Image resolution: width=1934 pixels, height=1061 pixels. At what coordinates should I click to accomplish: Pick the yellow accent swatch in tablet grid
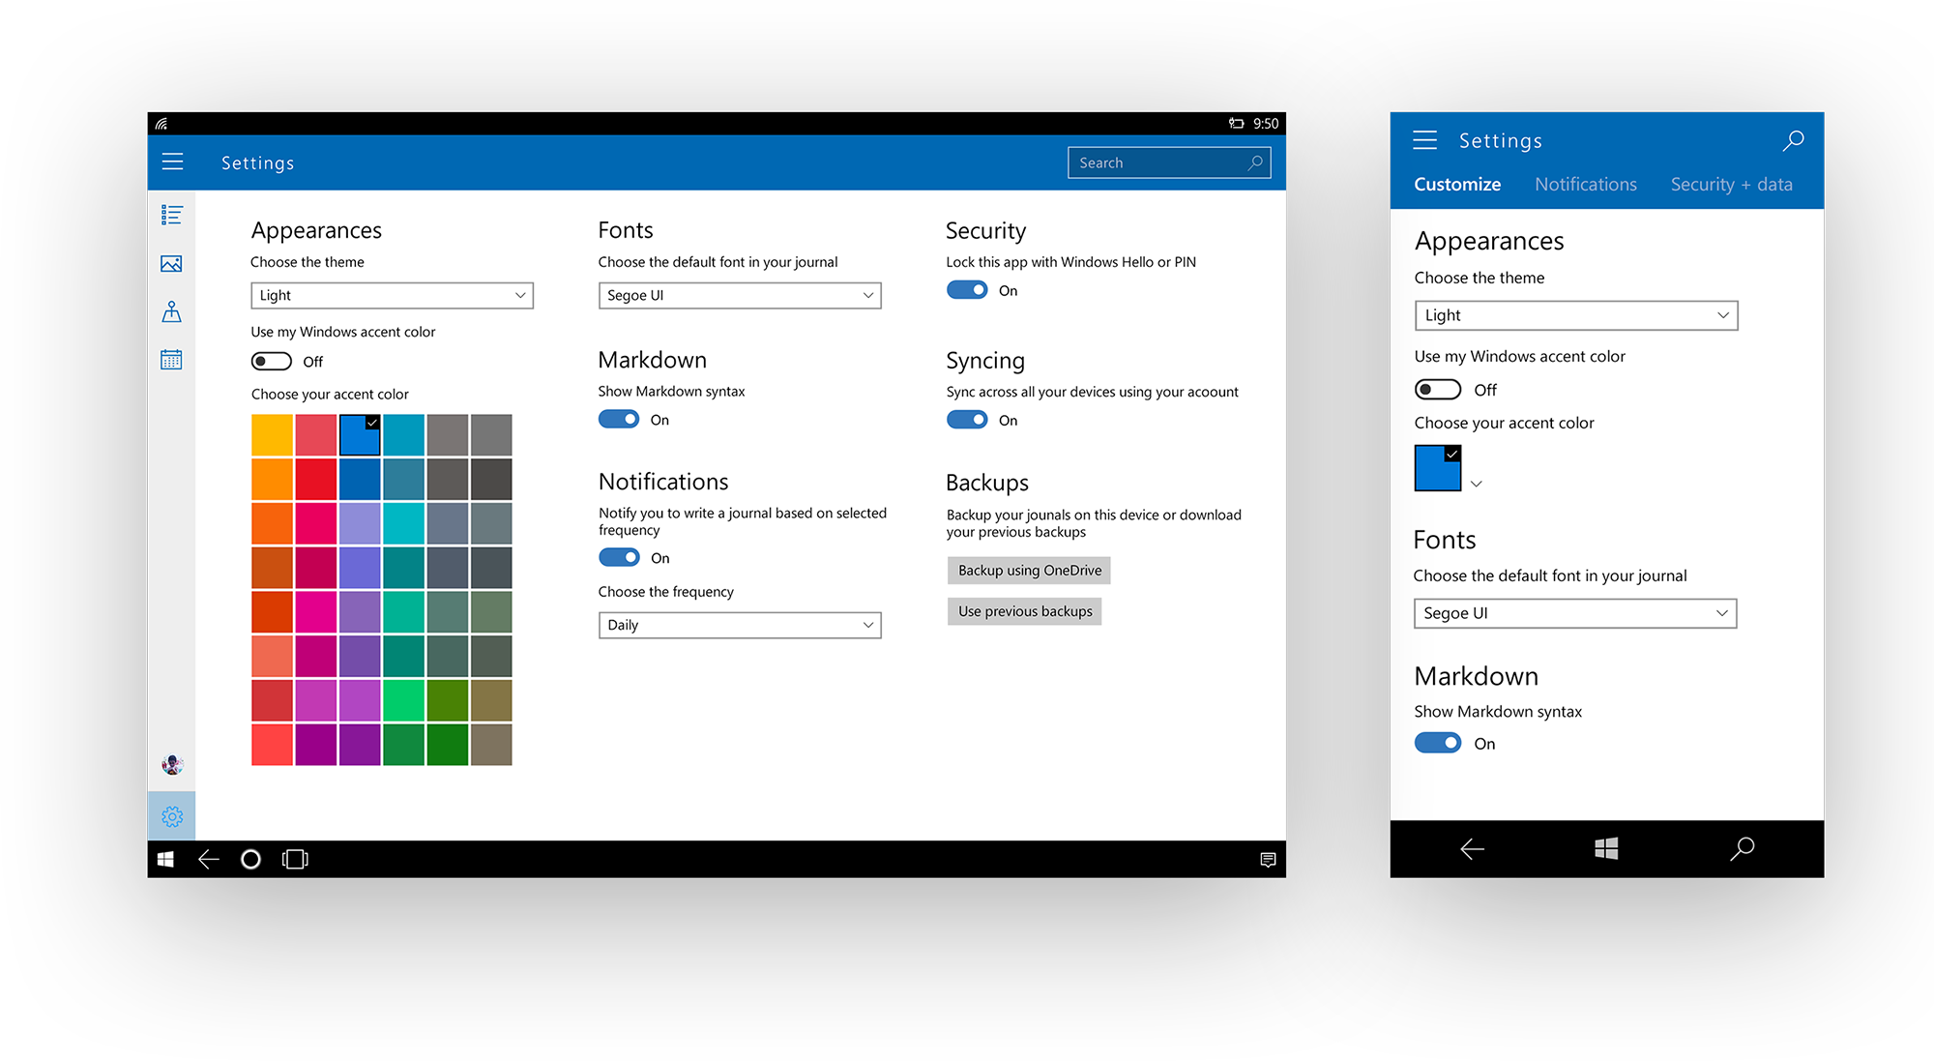coord(272,435)
